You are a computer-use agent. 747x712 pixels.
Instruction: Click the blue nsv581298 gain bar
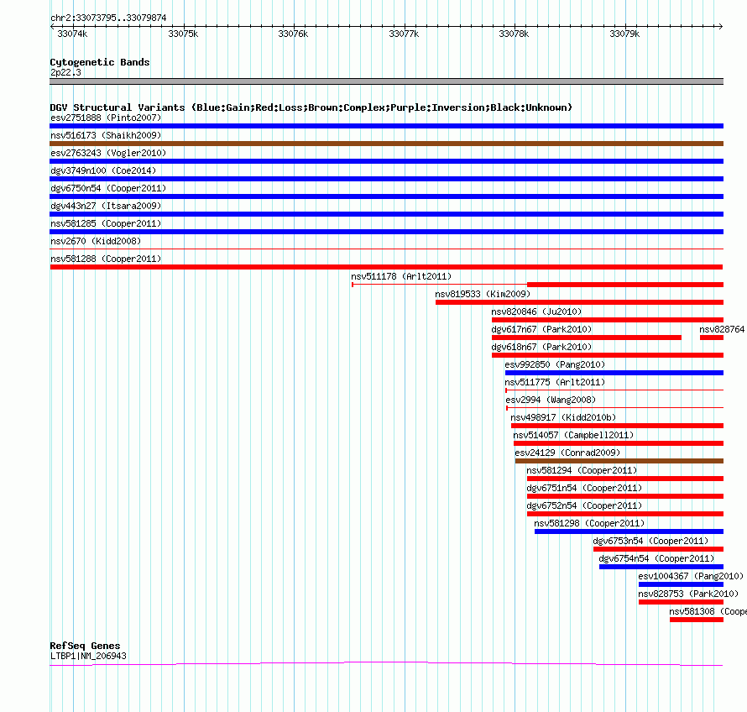629,531
